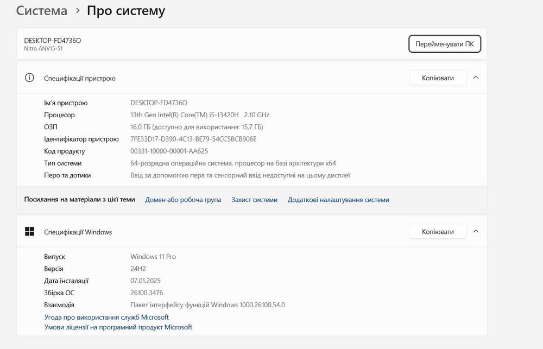The height and width of the screenshot is (349, 543).
Task: Copy Windows specifications with Копіювати
Action: tap(438, 232)
